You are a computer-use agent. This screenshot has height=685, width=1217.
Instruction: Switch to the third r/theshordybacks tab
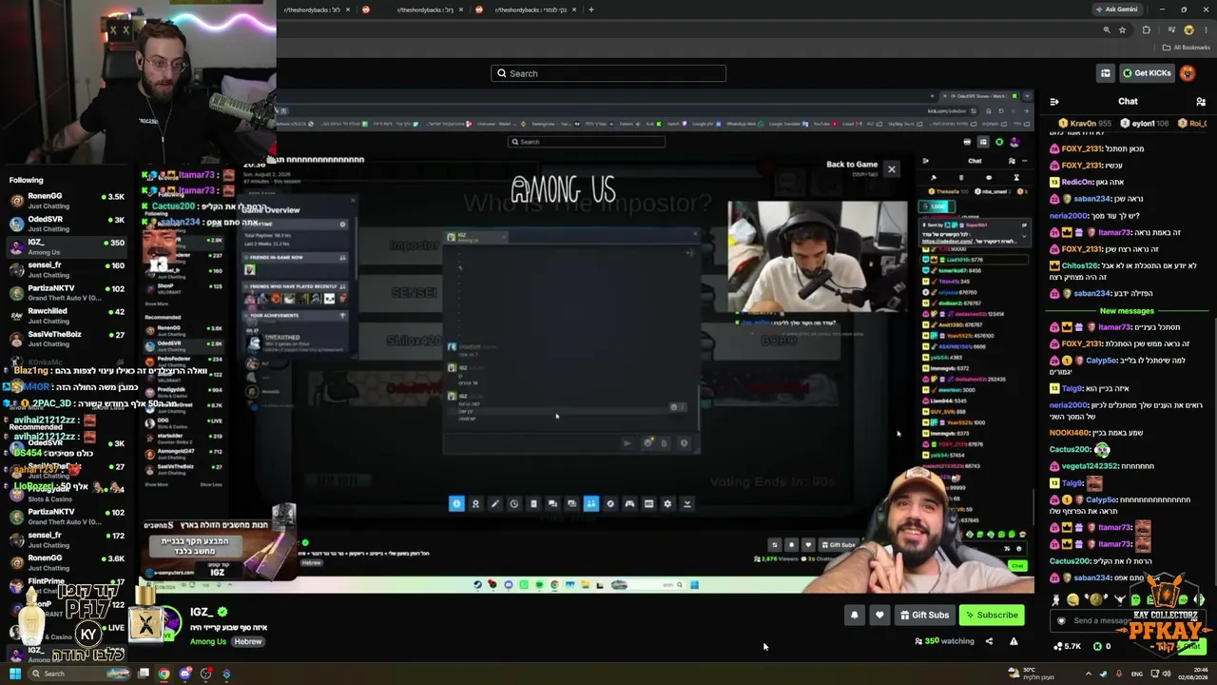[526, 10]
